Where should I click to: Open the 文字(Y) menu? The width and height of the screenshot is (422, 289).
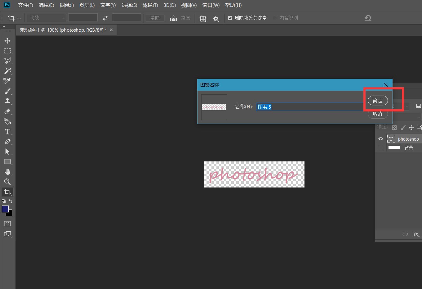click(x=108, y=5)
